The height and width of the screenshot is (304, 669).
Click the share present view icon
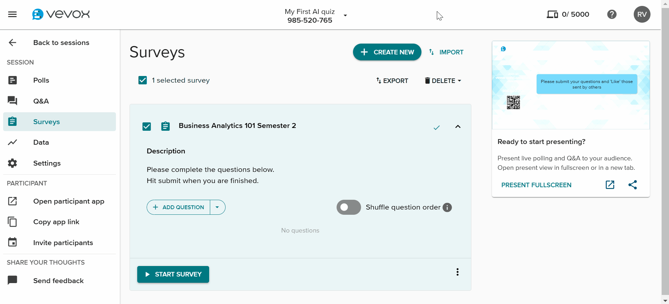click(x=633, y=185)
